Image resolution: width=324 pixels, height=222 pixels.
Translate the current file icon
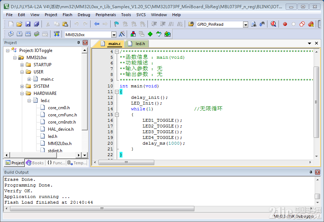click(11, 34)
